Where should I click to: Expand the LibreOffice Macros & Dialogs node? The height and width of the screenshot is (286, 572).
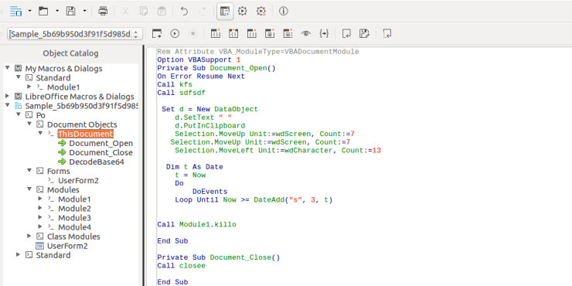click(x=7, y=97)
